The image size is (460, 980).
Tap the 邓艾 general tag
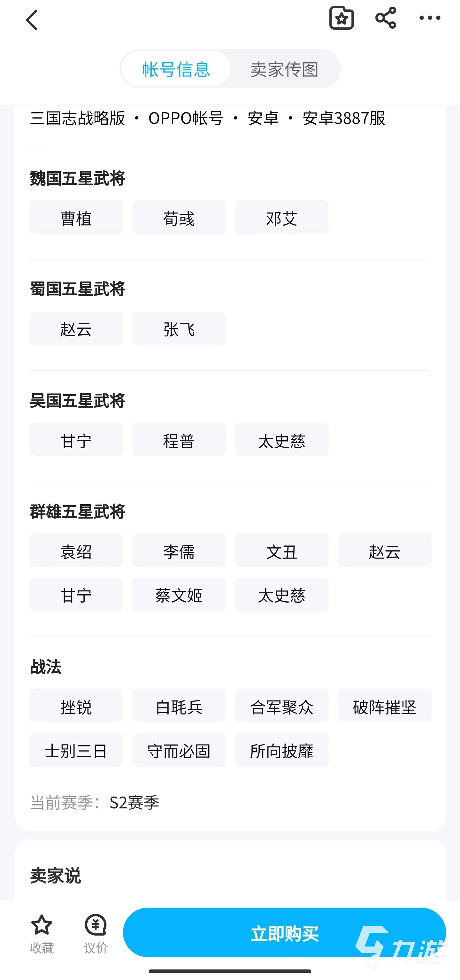[281, 218]
